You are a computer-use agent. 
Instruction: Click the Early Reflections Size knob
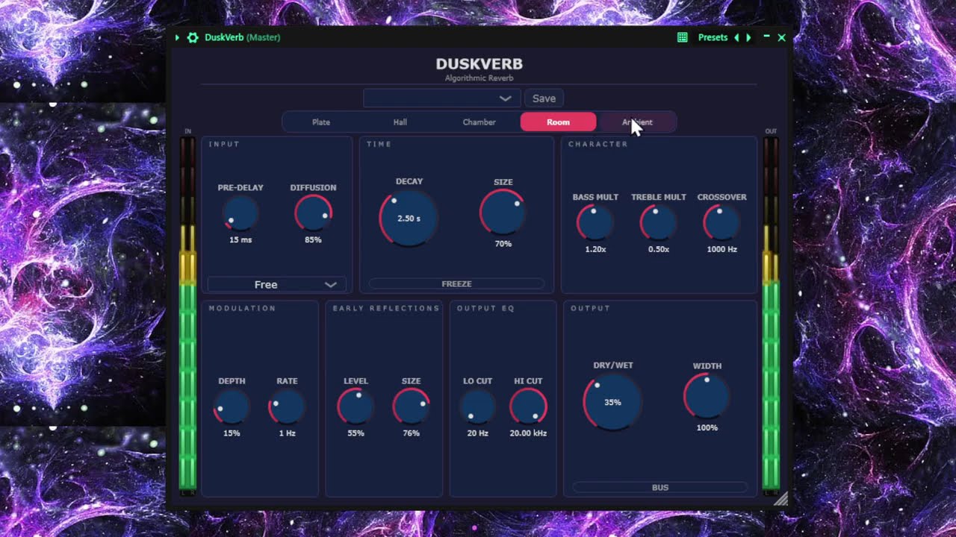tap(411, 407)
